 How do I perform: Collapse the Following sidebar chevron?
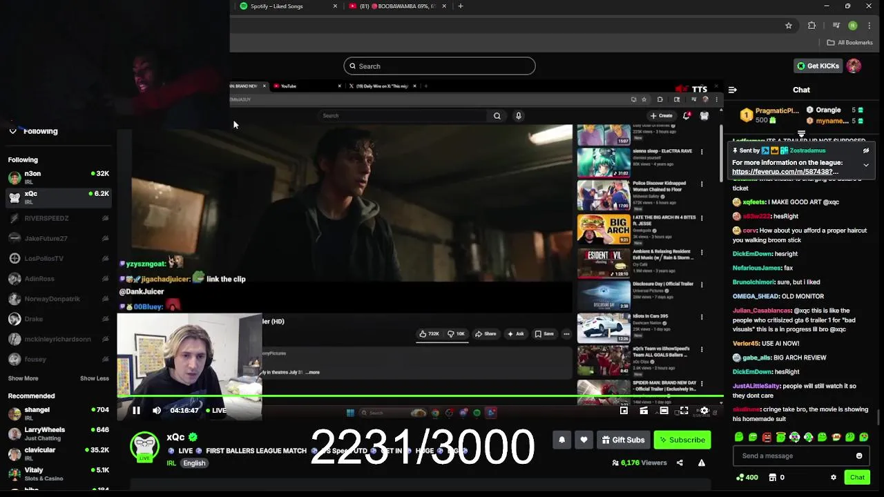[x=12, y=131]
